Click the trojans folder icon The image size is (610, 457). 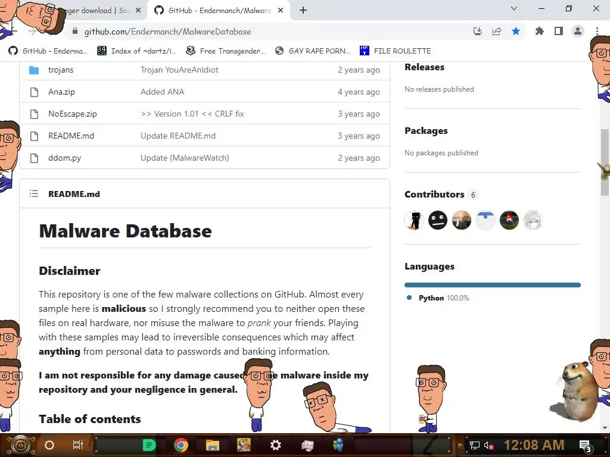pos(34,70)
